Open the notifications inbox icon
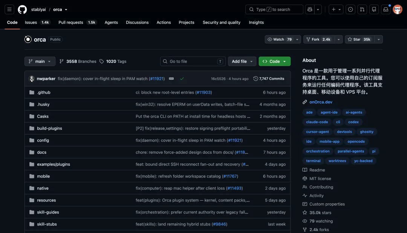Viewport: 407px width, 233px height. coord(386,9)
